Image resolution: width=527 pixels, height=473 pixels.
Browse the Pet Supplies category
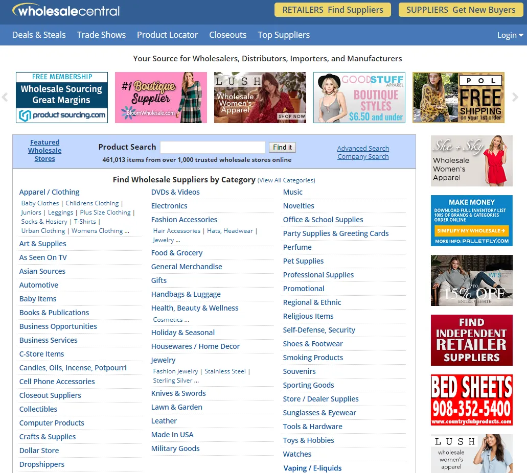tap(303, 261)
